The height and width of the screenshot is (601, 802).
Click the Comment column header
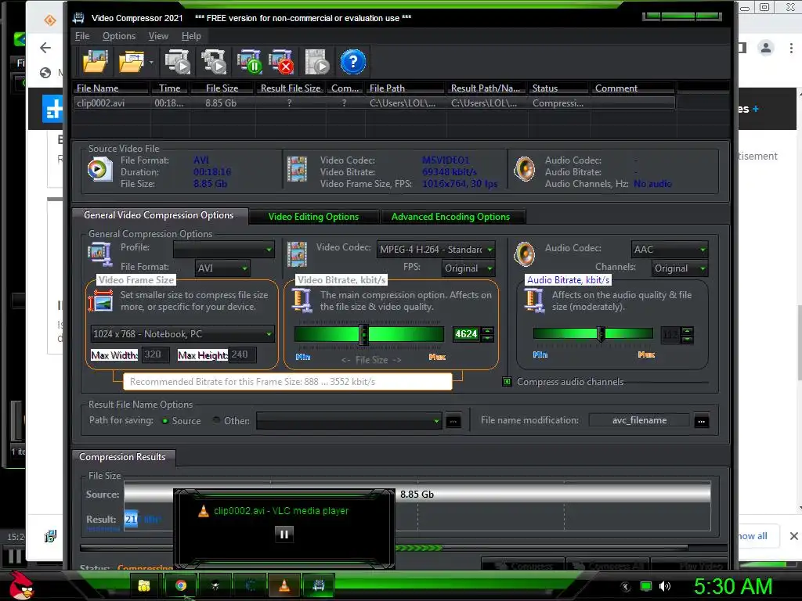pos(633,88)
